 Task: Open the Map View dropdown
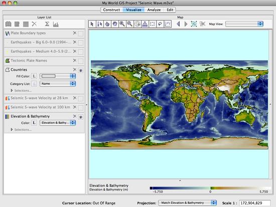pos(244,24)
